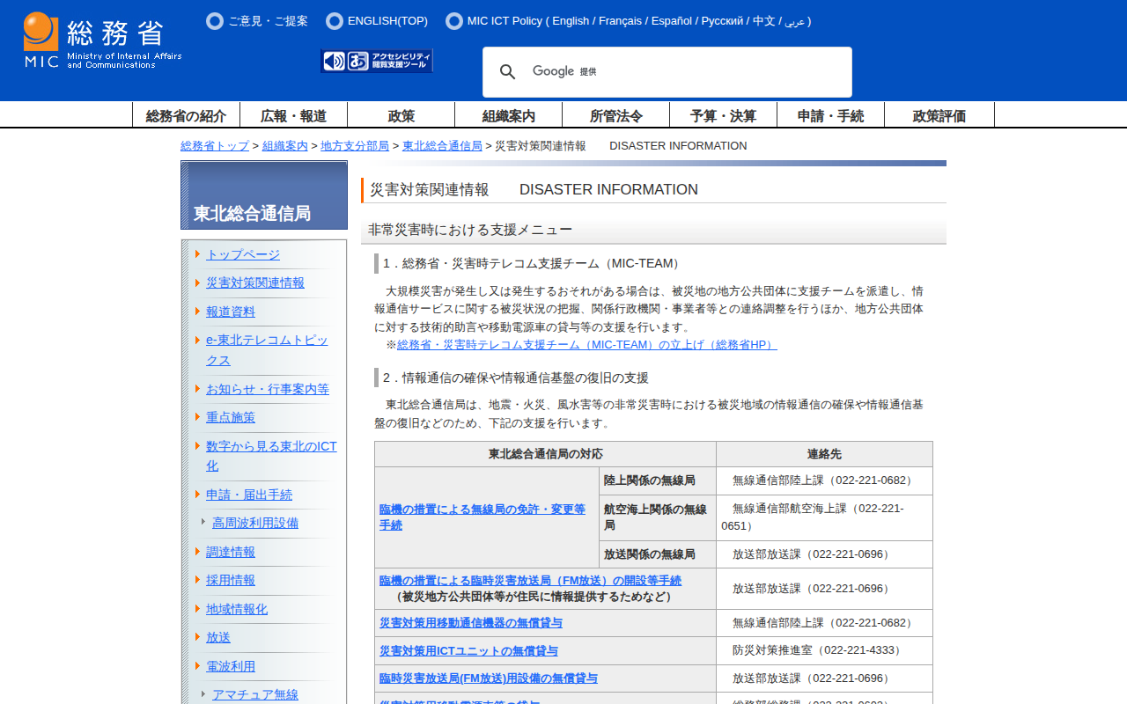The width and height of the screenshot is (1127, 704).
Task: Select the ENGLISH(TOP) round bullet
Action: click(x=335, y=21)
